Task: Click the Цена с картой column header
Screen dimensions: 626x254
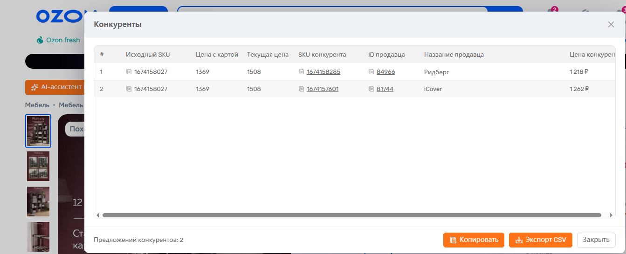Action: pos(217,54)
